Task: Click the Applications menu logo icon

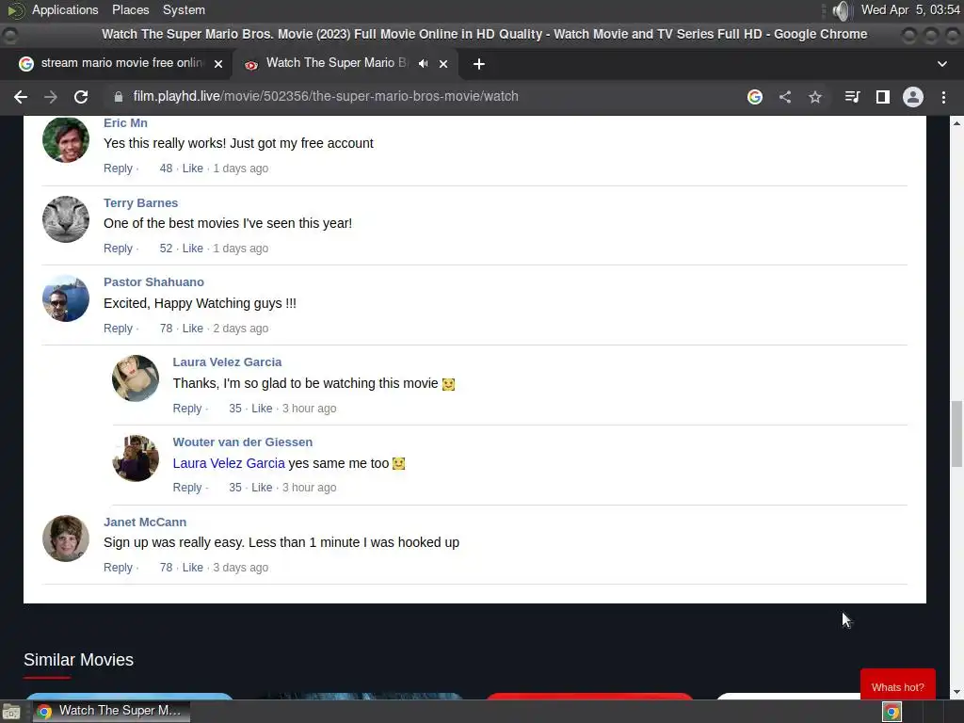Action: pyautogui.click(x=16, y=10)
